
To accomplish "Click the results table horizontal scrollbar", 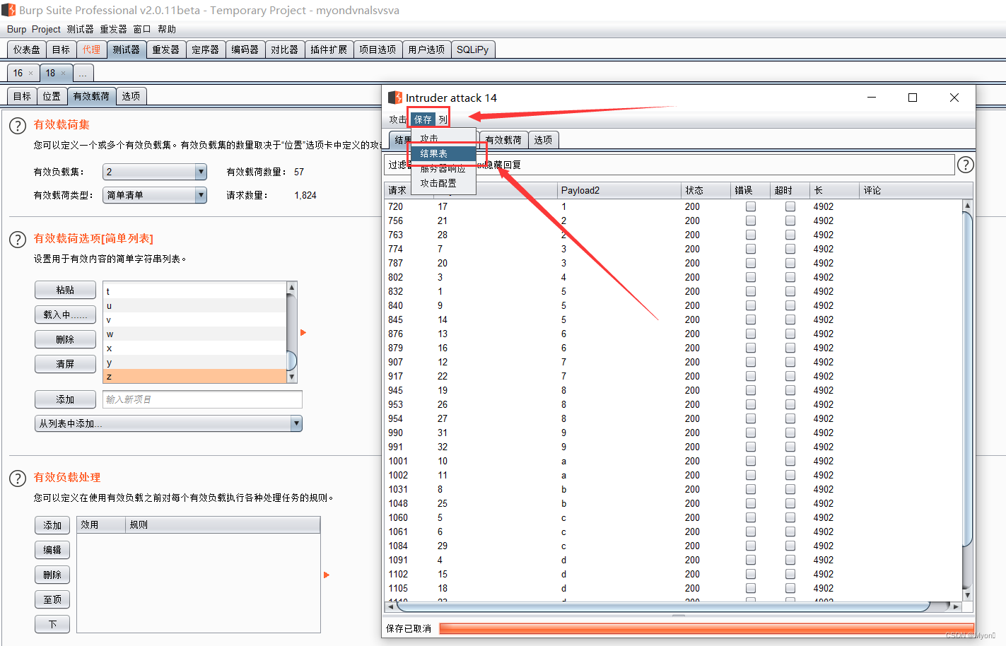I will pos(663,606).
